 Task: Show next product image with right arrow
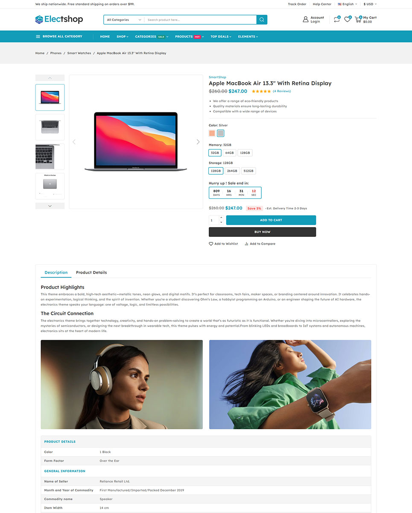pos(198,142)
